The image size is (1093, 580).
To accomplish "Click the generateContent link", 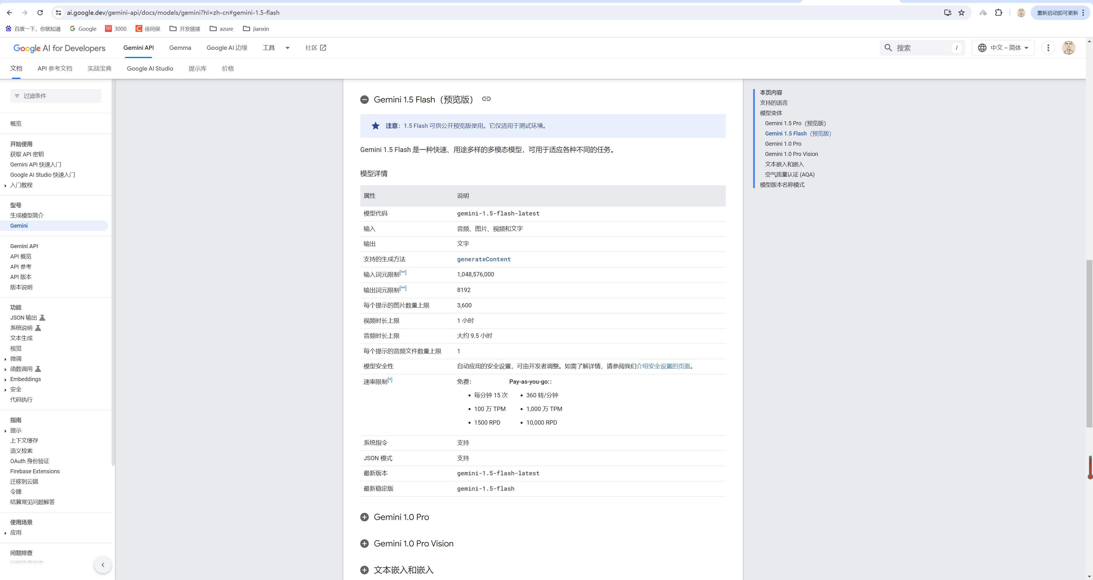I will click(x=484, y=259).
